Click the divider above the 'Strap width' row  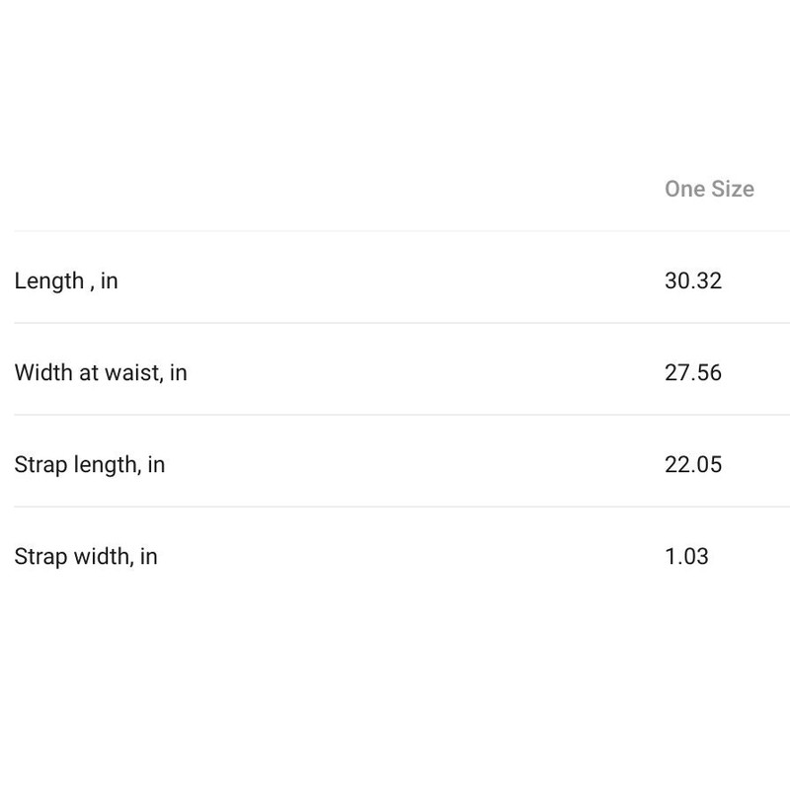[395, 507]
